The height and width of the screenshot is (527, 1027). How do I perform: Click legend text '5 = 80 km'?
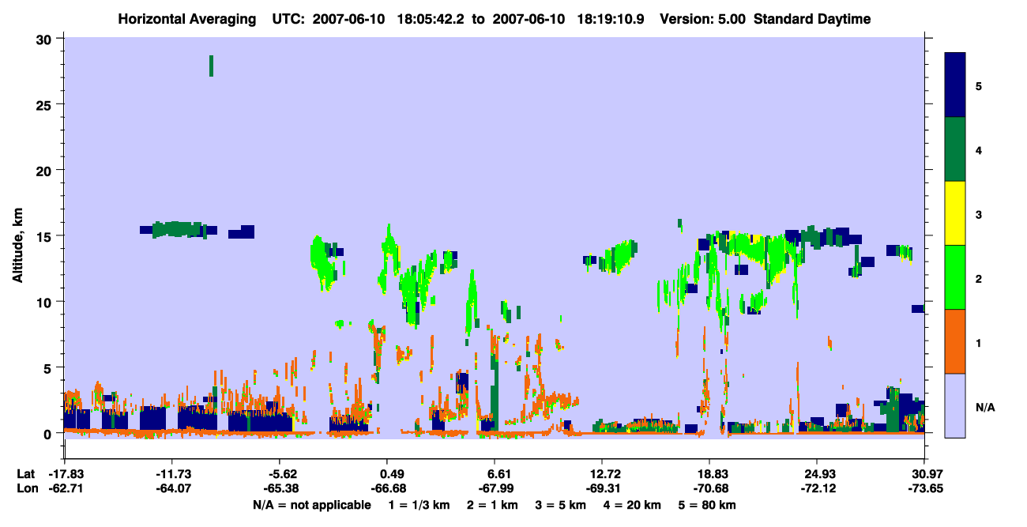[x=709, y=504]
